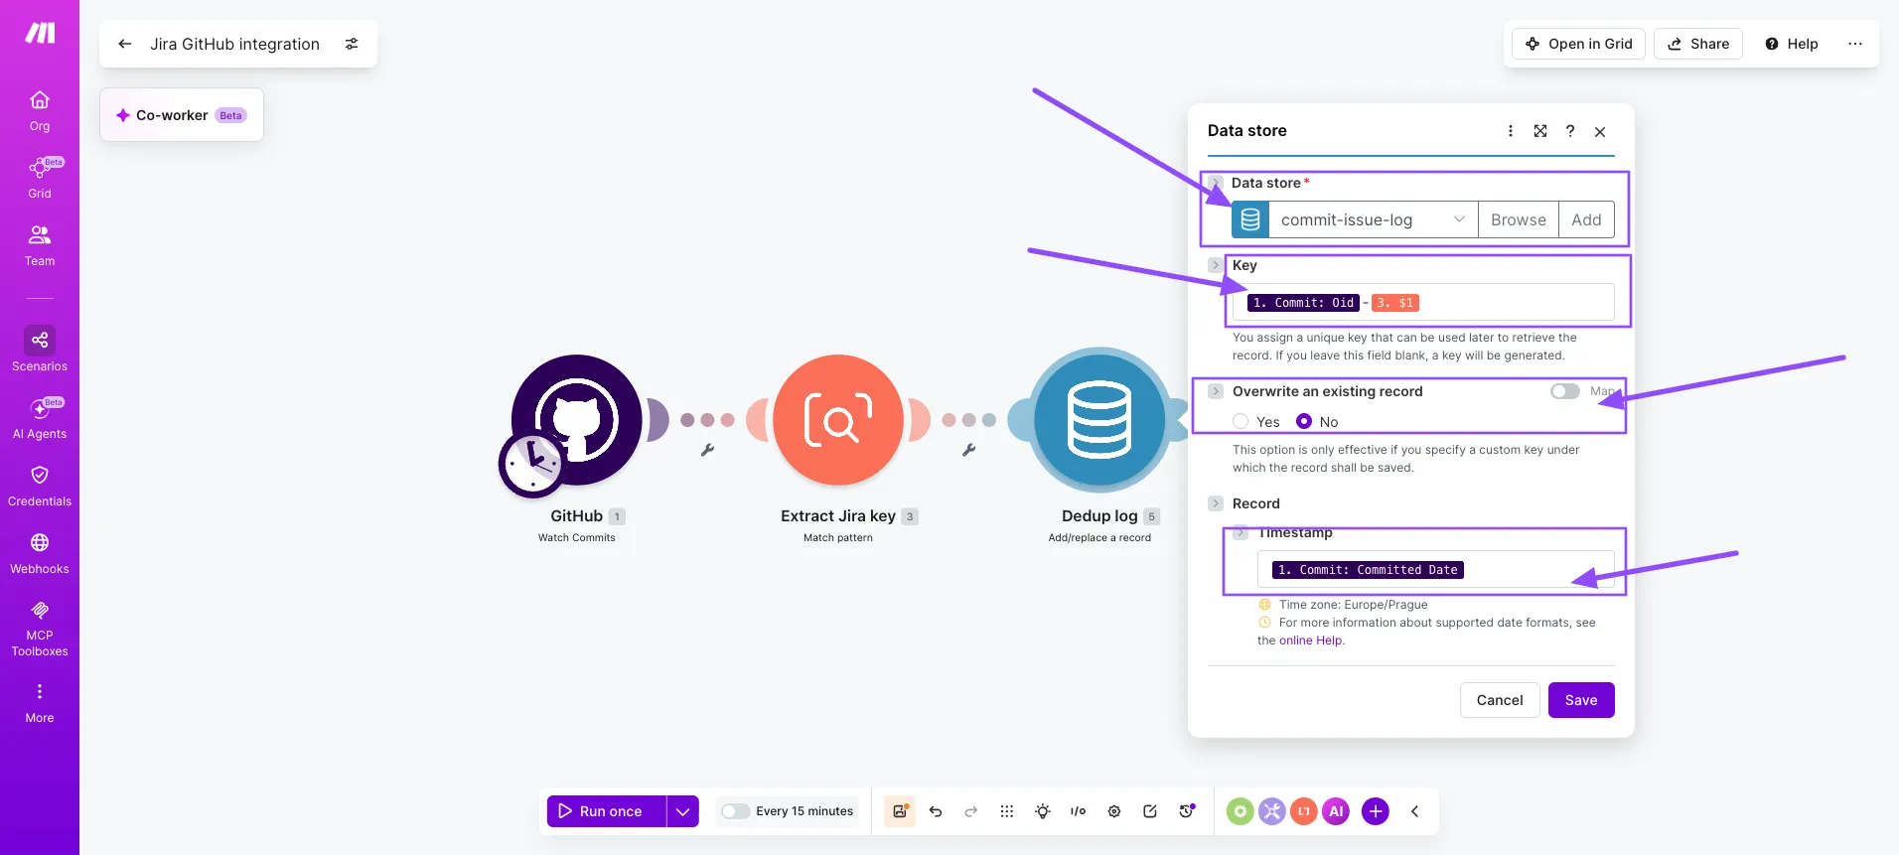1899x855 pixels.
Task: Open the Team page
Action: [40, 245]
